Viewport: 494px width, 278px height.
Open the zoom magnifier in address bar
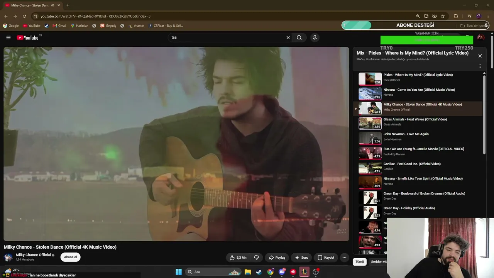click(x=418, y=16)
